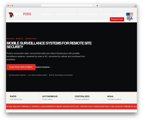The image size is (143, 121).
Task: Open the News & Articles link
Action: (x=84, y=10)
